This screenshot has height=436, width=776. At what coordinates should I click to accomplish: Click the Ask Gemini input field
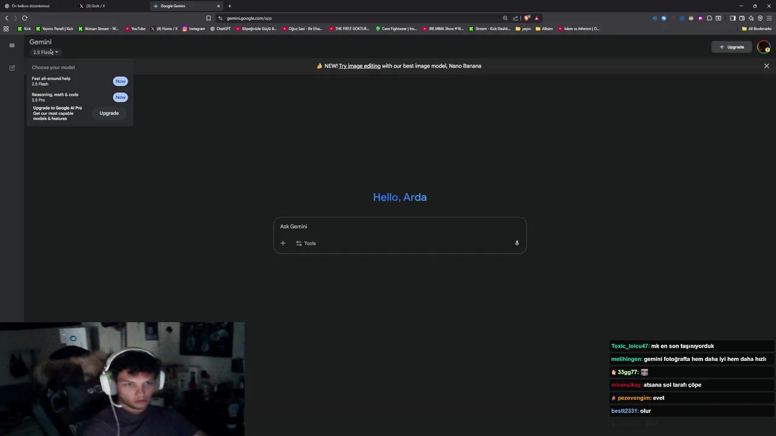pos(400,226)
